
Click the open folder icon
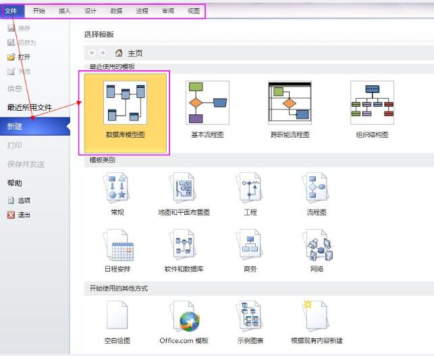coord(11,57)
